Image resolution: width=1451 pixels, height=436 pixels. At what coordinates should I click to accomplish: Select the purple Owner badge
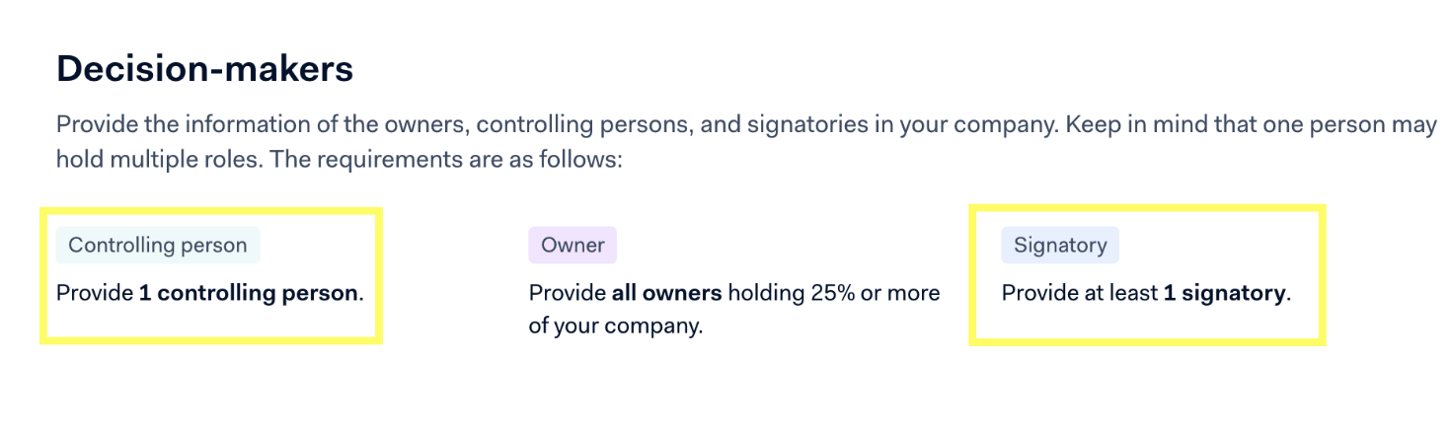(x=573, y=246)
